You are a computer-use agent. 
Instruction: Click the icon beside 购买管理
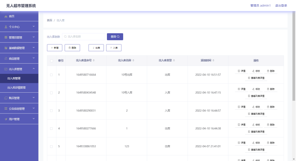point(6,98)
